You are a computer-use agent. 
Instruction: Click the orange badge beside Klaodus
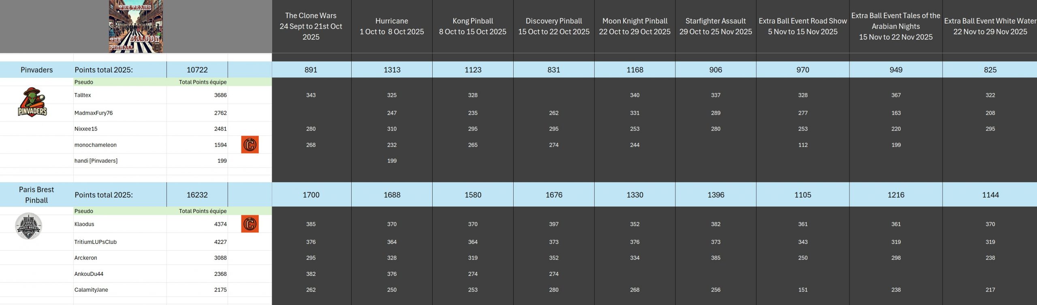pos(250,224)
